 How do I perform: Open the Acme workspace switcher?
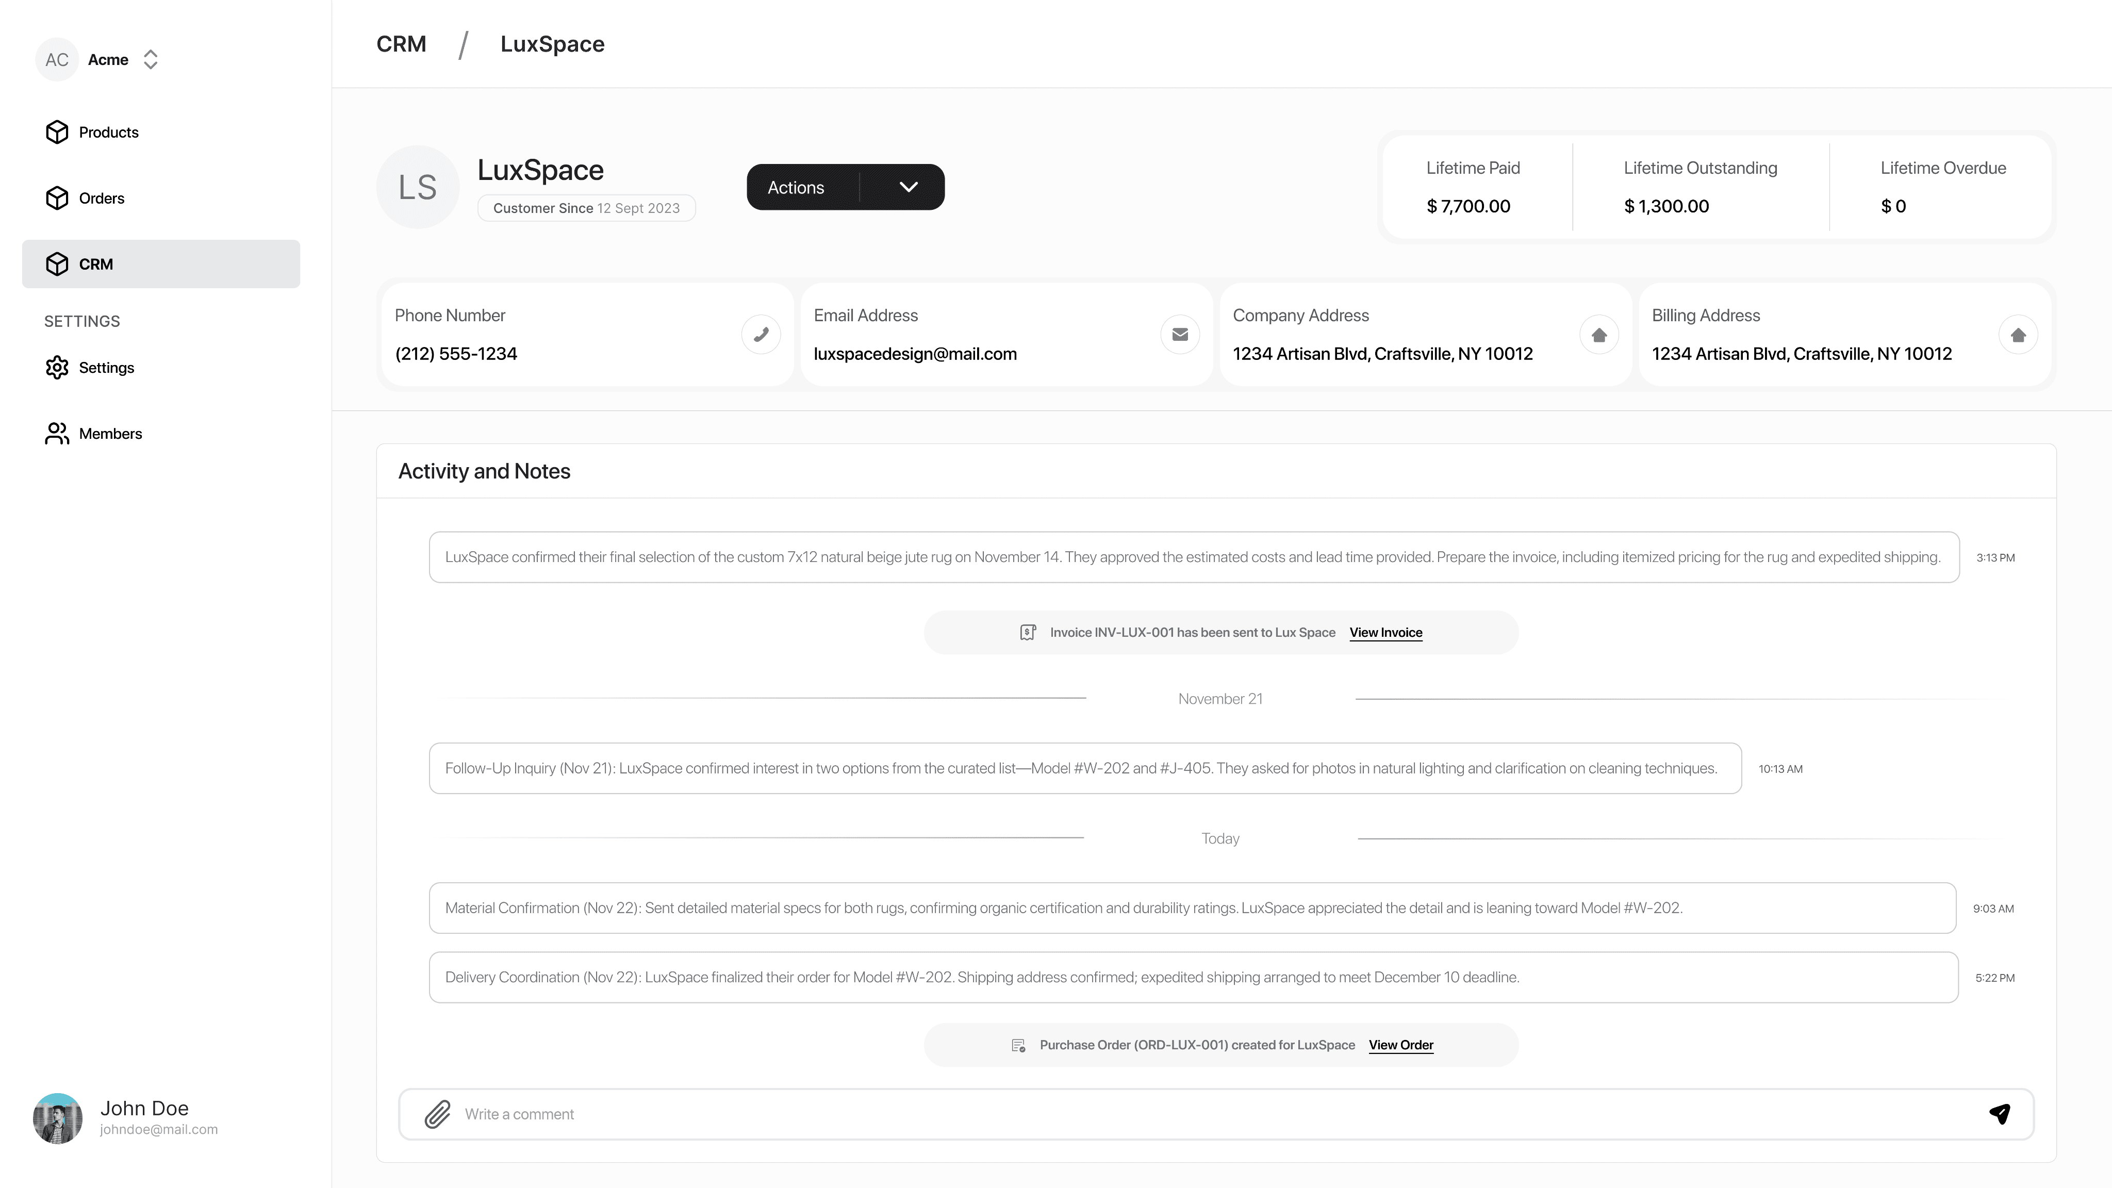click(150, 60)
